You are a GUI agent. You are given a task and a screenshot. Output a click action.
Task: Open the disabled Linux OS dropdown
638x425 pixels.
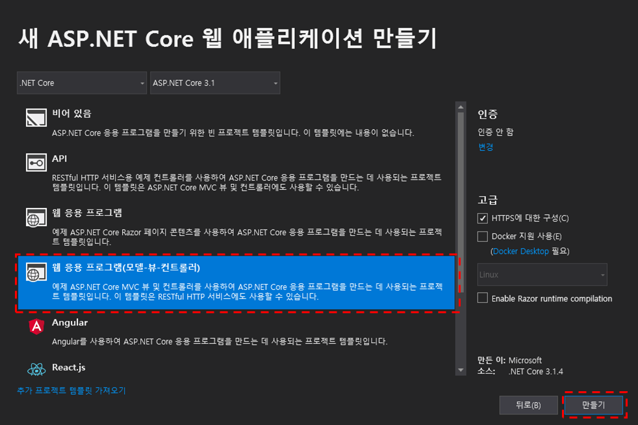pyautogui.click(x=542, y=274)
